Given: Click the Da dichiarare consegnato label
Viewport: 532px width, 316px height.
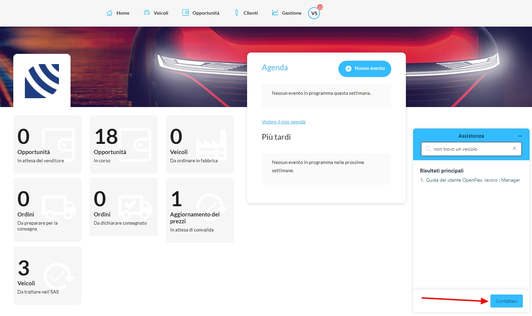Looking at the screenshot, I should [x=120, y=223].
